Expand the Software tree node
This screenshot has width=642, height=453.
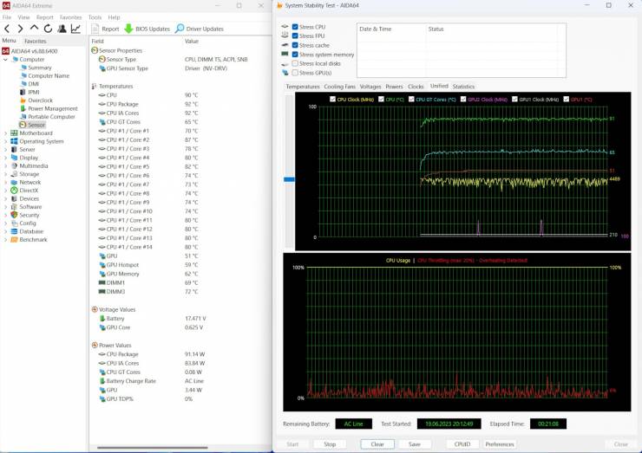pos(5,206)
